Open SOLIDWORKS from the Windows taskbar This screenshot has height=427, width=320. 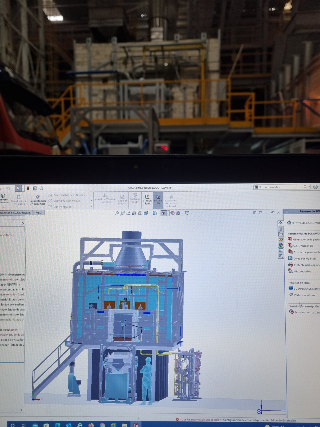[x=136, y=425]
